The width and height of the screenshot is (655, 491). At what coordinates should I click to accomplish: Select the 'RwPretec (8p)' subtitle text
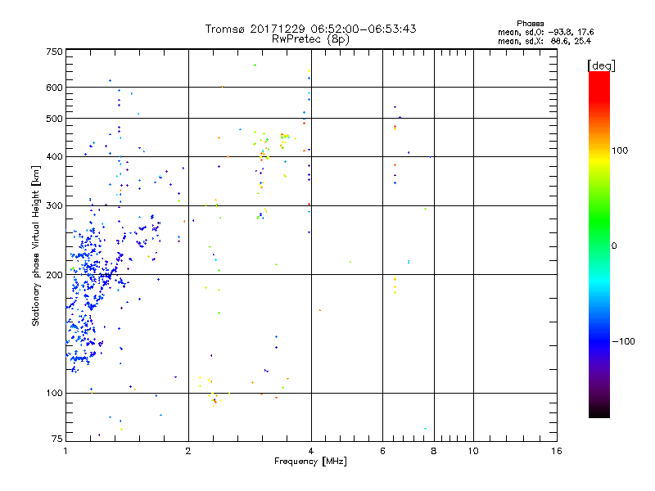pyautogui.click(x=310, y=39)
